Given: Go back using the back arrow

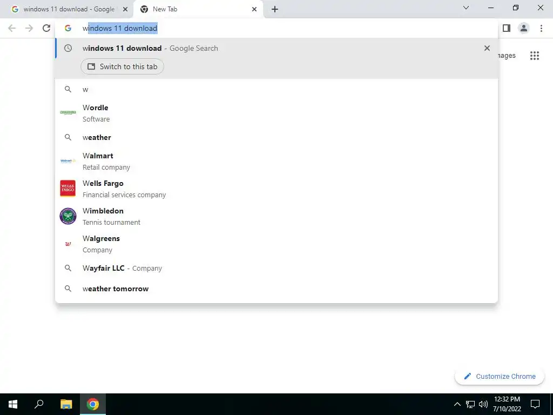Looking at the screenshot, I should click(x=12, y=28).
